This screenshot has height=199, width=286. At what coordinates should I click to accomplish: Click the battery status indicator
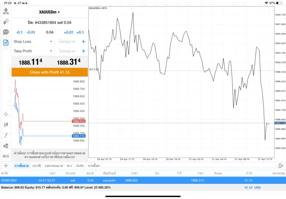(x=279, y=3)
